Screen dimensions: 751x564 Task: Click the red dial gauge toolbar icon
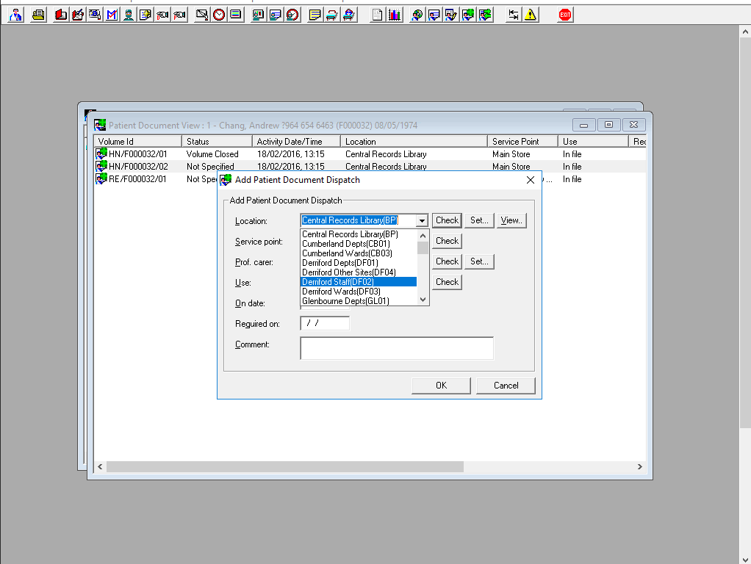pos(292,15)
